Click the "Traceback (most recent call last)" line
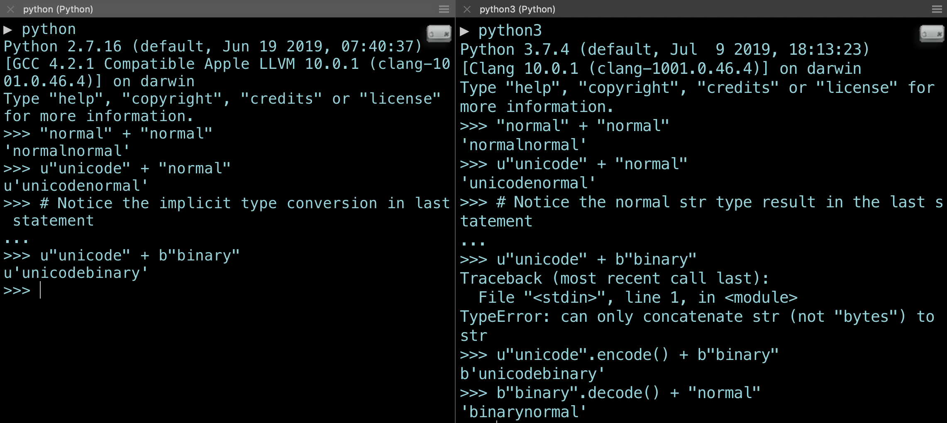This screenshot has width=947, height=423. (x=614, y=279)
